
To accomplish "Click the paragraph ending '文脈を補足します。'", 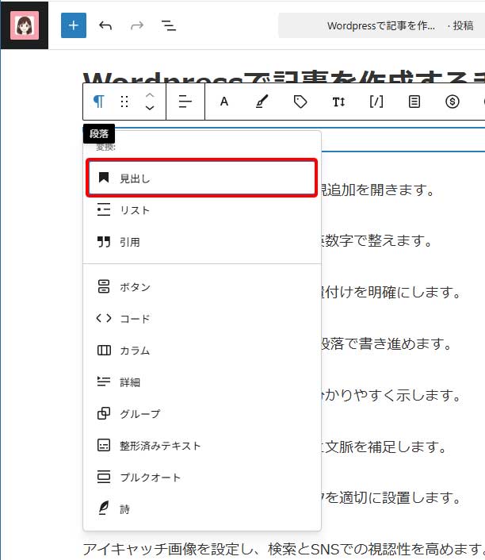I will [384, 447].
